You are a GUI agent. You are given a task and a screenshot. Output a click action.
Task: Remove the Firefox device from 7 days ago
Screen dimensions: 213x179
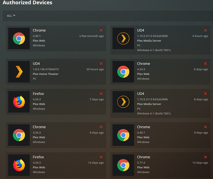pos(101,94)
